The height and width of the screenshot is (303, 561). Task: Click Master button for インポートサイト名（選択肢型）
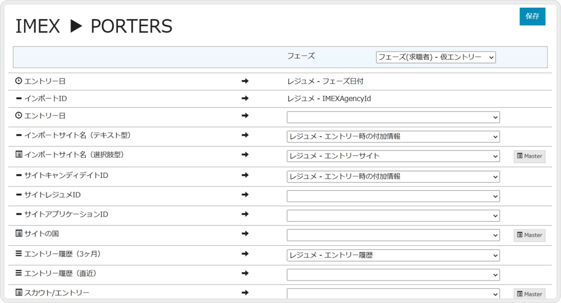[529, 156]
